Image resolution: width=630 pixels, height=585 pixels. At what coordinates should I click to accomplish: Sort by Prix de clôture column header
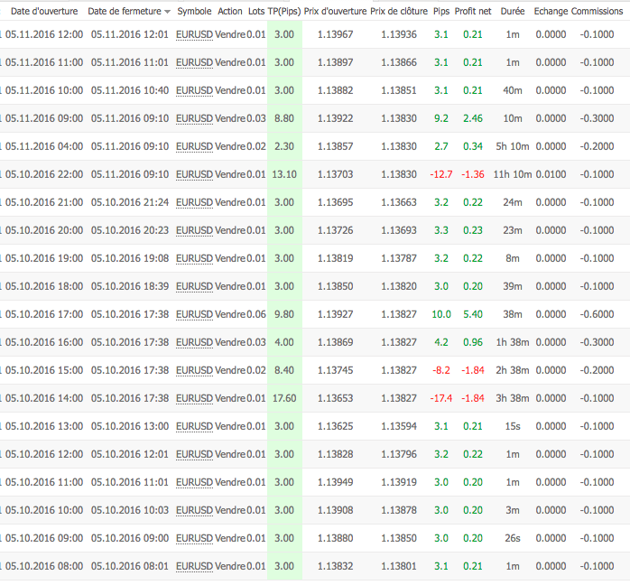[399, 11]
